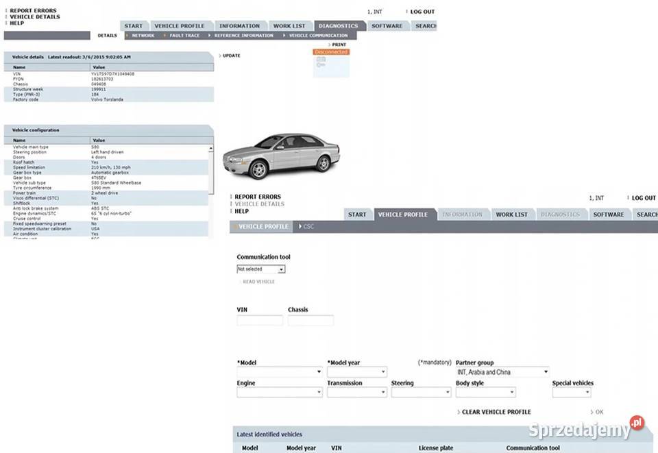This screenshot has height=453, width=658.
Task: Click the battery status icon under Disconnected
Action: click(x=321, y=60)
